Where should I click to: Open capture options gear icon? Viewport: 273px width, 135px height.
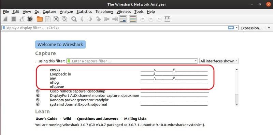30,19
